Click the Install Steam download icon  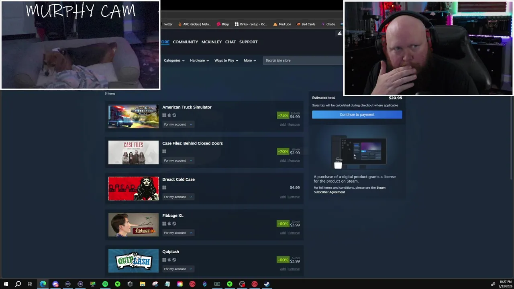click(x=340, y=33)
